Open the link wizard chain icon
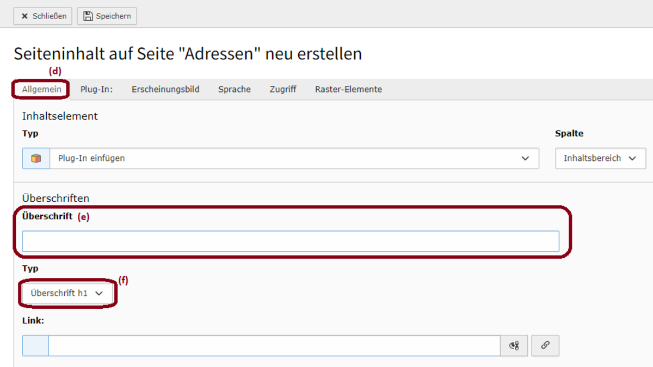 tap(545, 345)
